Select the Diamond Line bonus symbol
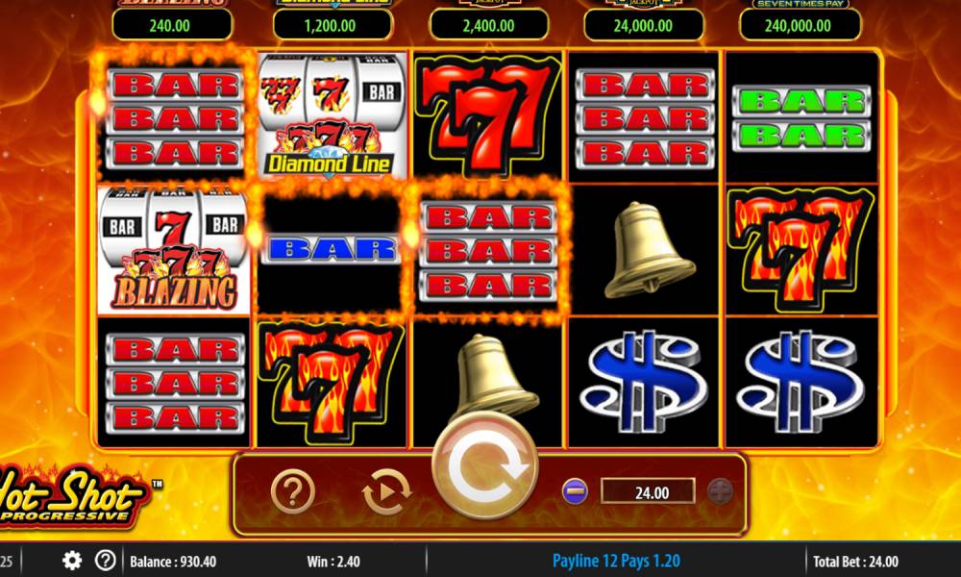The image size is (961, 577). (x=331, y=116)
